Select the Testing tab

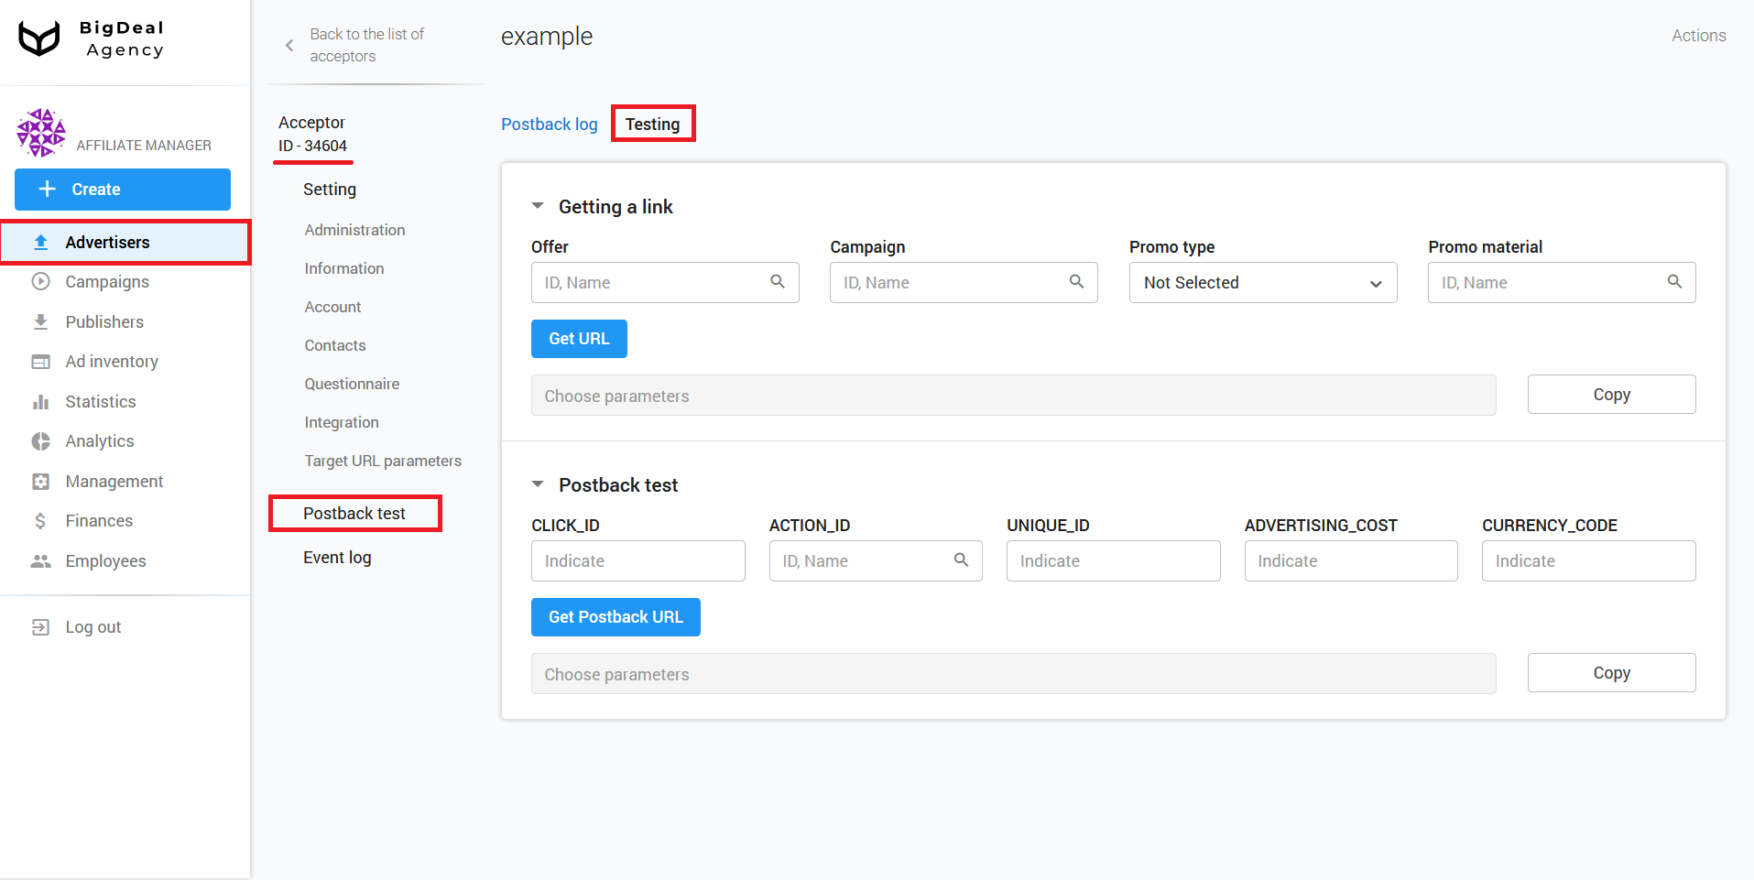pyautogui.click(x=653, y=124)
